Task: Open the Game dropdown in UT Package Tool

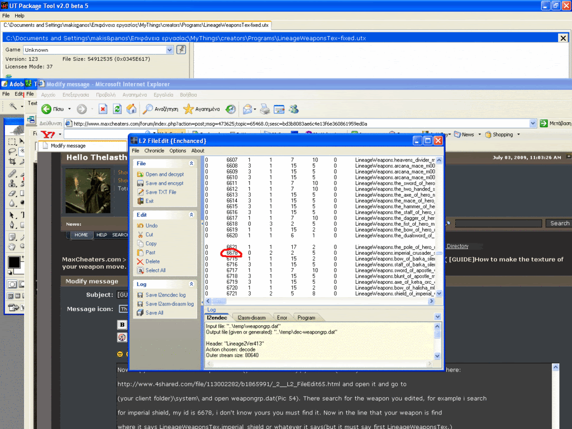Action: click(x=170, y=50)
